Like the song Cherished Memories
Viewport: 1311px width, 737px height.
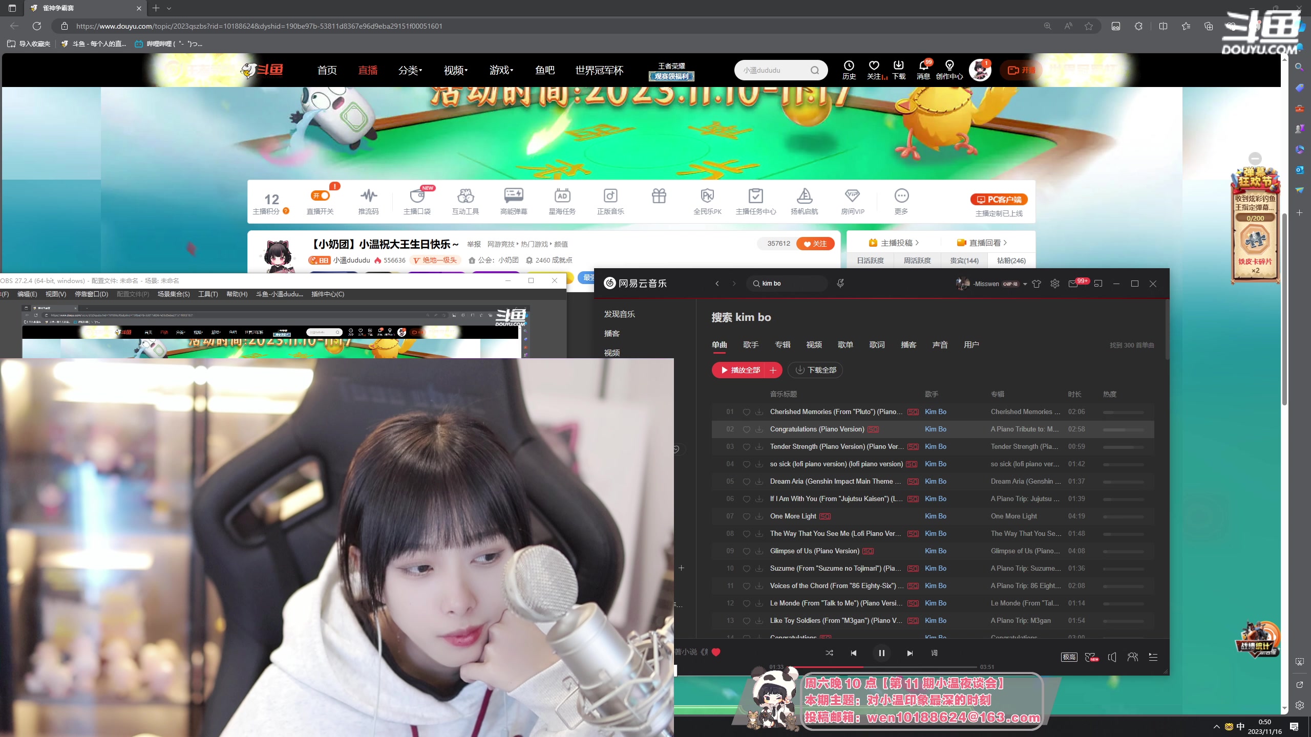click(747, 412)
